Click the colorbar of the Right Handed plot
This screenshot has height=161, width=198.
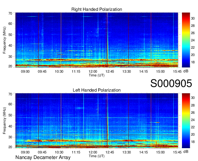point(186,40)
